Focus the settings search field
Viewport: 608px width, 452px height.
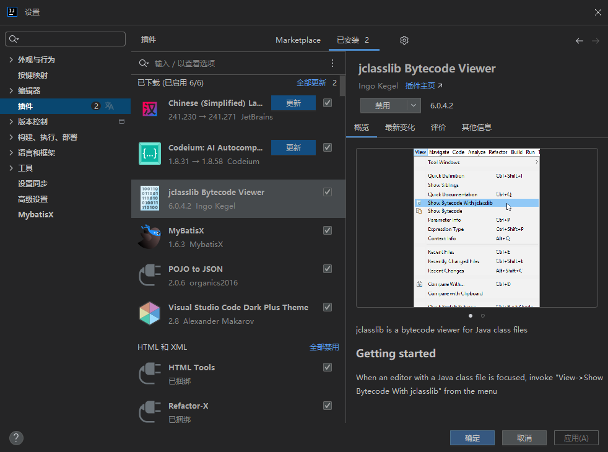pyautogui.click(x=65, y=39)
